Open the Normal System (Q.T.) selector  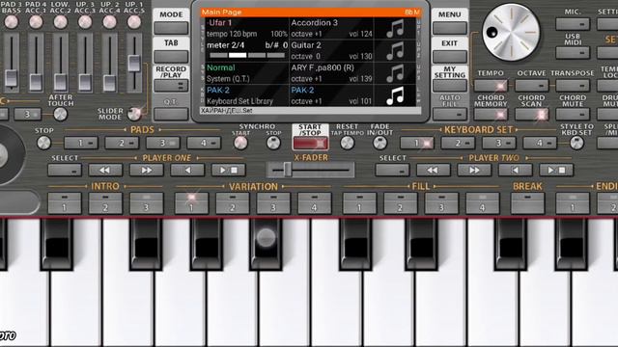(x=247, y=73)
